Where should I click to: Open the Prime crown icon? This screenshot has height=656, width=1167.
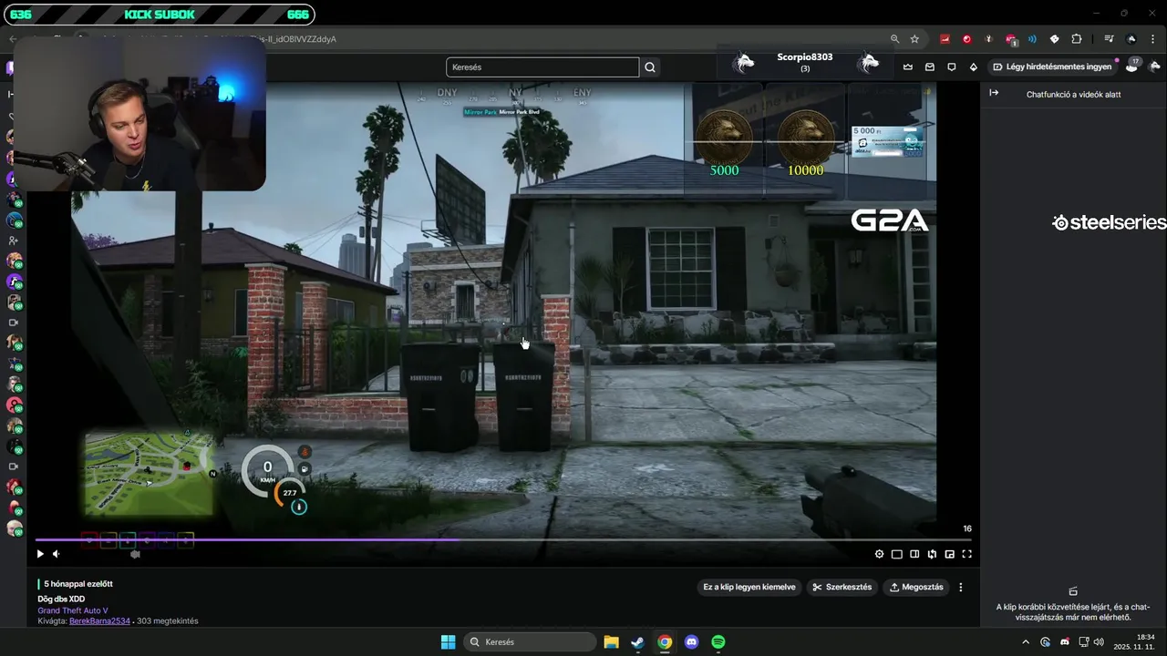pos(908,67)
